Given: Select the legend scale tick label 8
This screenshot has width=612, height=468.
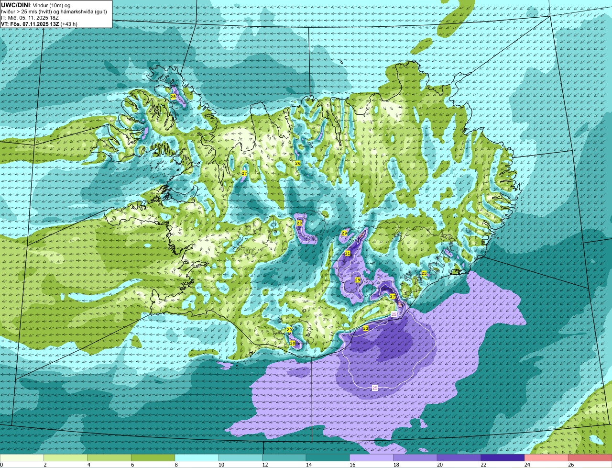Looking at the screenshot, I should [x=176, y=465].
